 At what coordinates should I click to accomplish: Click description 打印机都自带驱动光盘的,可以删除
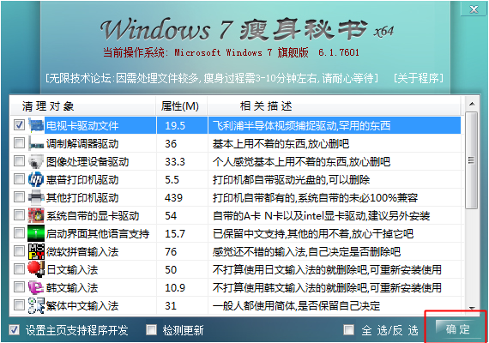point(292,180)
